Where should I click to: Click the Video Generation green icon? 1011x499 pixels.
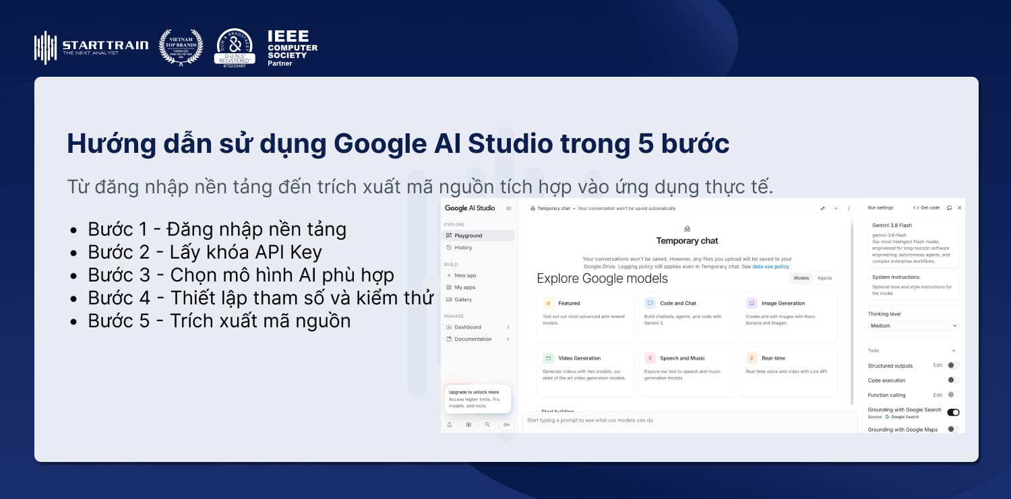tap(548, 358)
